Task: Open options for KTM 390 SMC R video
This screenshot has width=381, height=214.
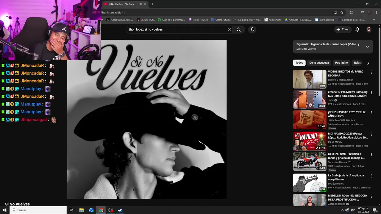Action: click(371, 155)
